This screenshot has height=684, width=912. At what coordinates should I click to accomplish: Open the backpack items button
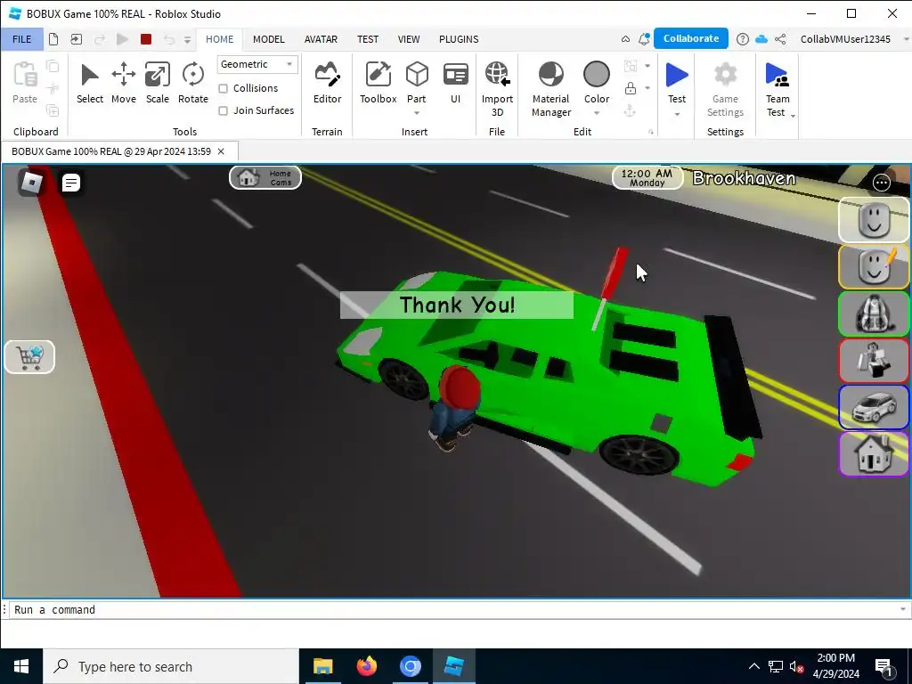pos(874,313)
